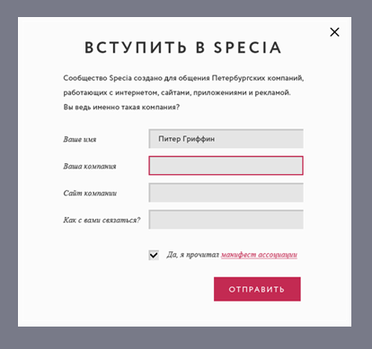Screen dimensions: 372x349
Task: Click the "Питер Гриффин" text in the name field
Action: [186, 139]
